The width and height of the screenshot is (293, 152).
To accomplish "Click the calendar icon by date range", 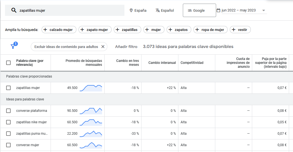I will click(x=218, y=10).
